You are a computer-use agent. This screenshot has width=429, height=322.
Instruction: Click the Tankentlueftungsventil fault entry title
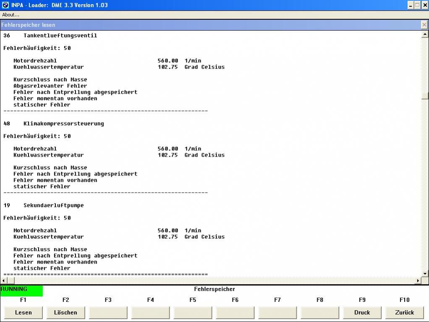point(60,36)
